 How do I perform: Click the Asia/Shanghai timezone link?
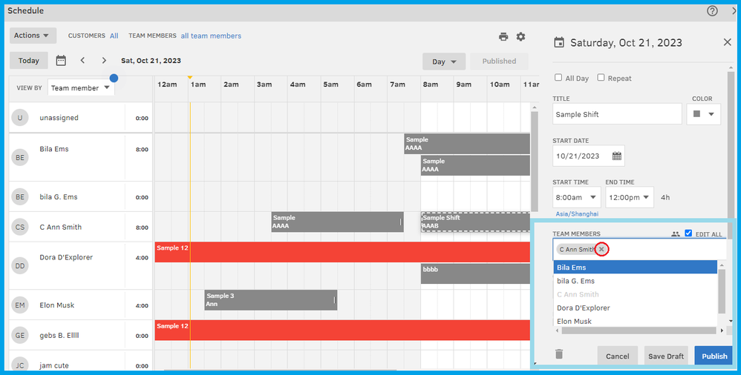(577, 213)
